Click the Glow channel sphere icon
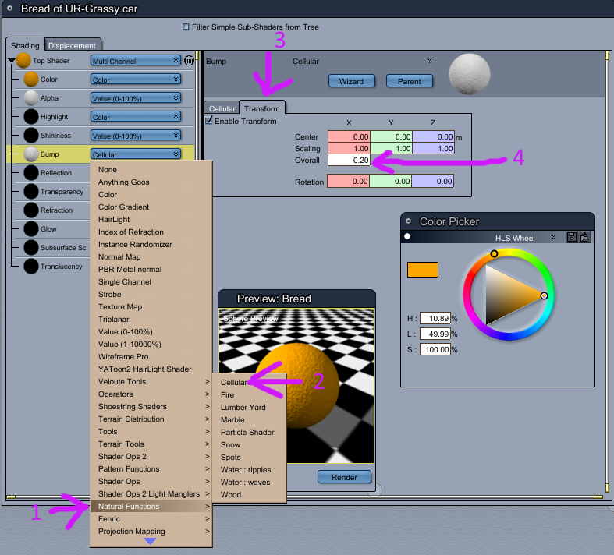Image resolution: width=614 pixels, height=555 pixels. coord(31,229)
